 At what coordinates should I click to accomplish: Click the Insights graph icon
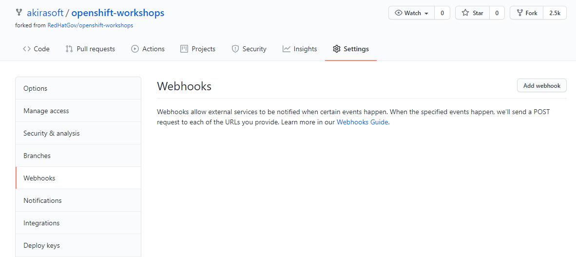(287, 49)
